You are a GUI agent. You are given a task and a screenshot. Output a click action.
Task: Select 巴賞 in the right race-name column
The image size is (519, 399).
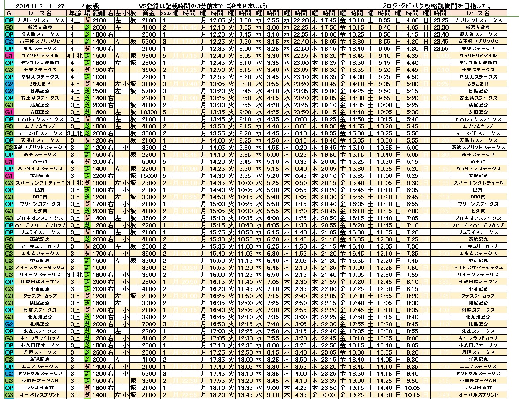477,190
